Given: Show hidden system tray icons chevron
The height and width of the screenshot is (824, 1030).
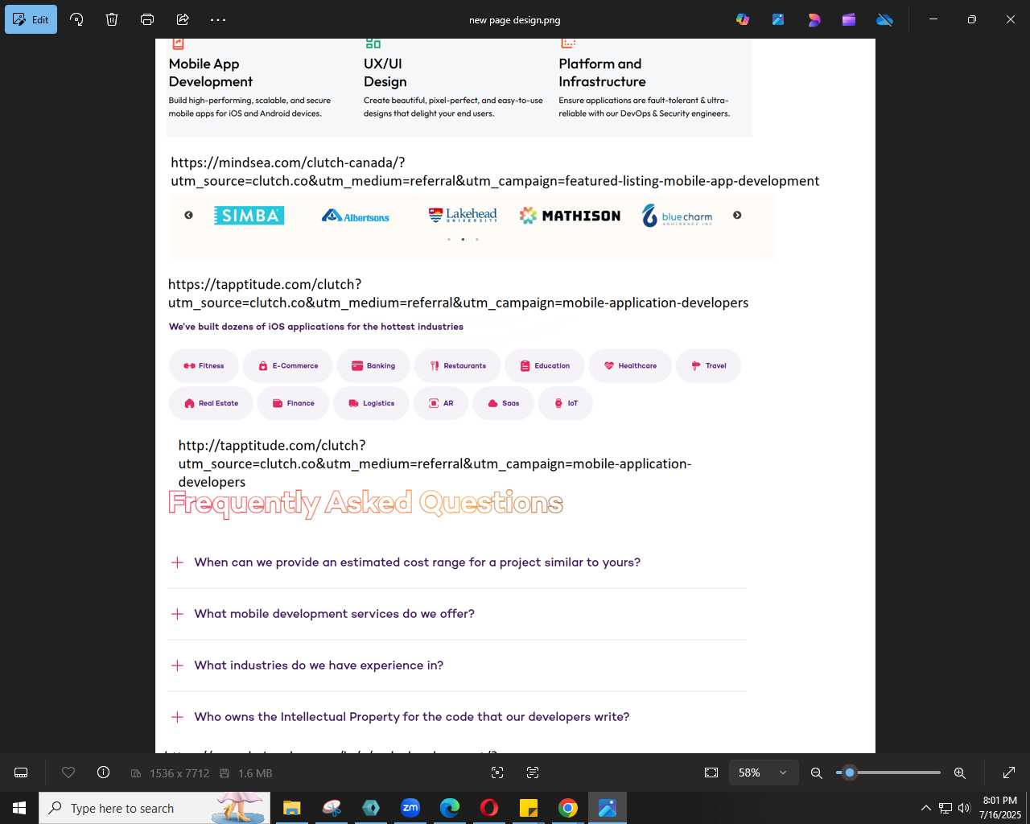Looking at the screenshot, I should coord(925,808).
